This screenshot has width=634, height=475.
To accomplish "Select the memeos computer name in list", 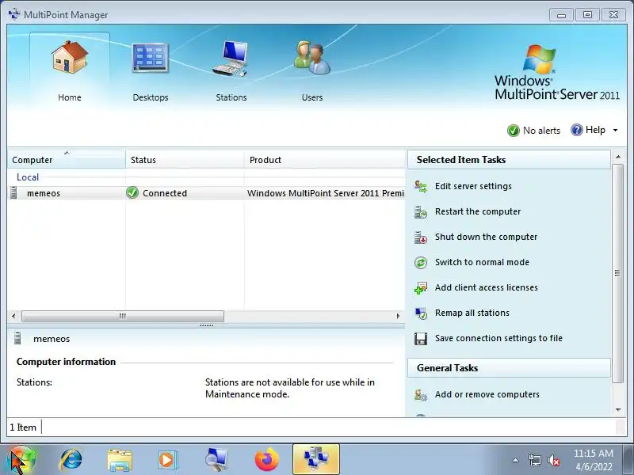I will click(44, 193).
